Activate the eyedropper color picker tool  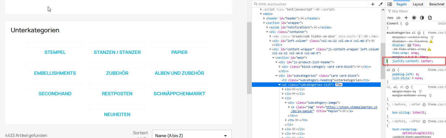click(381, 4)
